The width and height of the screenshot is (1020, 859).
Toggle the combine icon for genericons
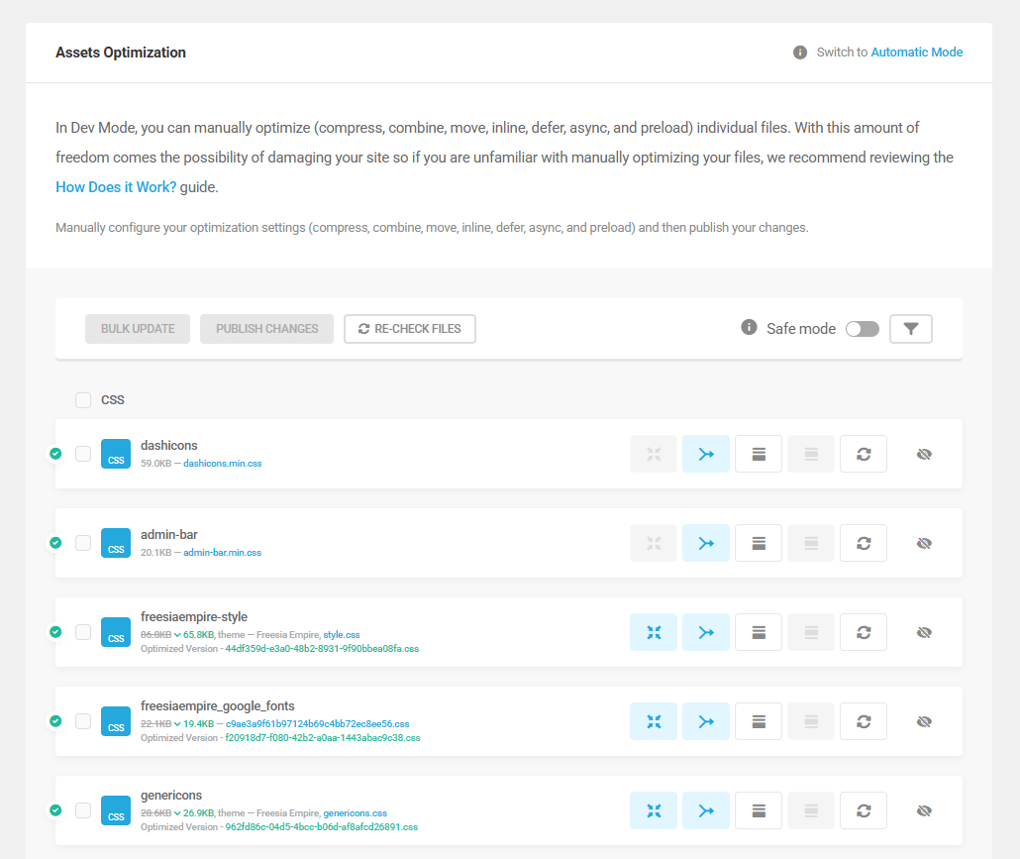(706, 810)
